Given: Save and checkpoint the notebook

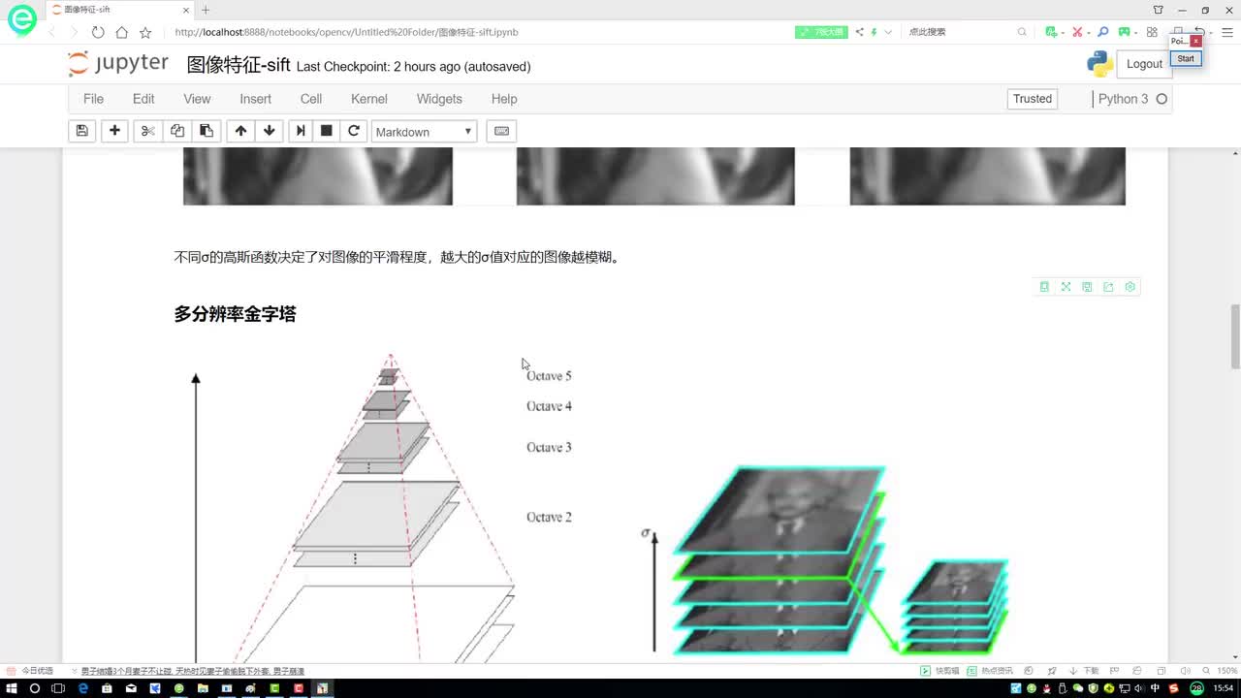Looking at the screenshot, I should point(82,131).
